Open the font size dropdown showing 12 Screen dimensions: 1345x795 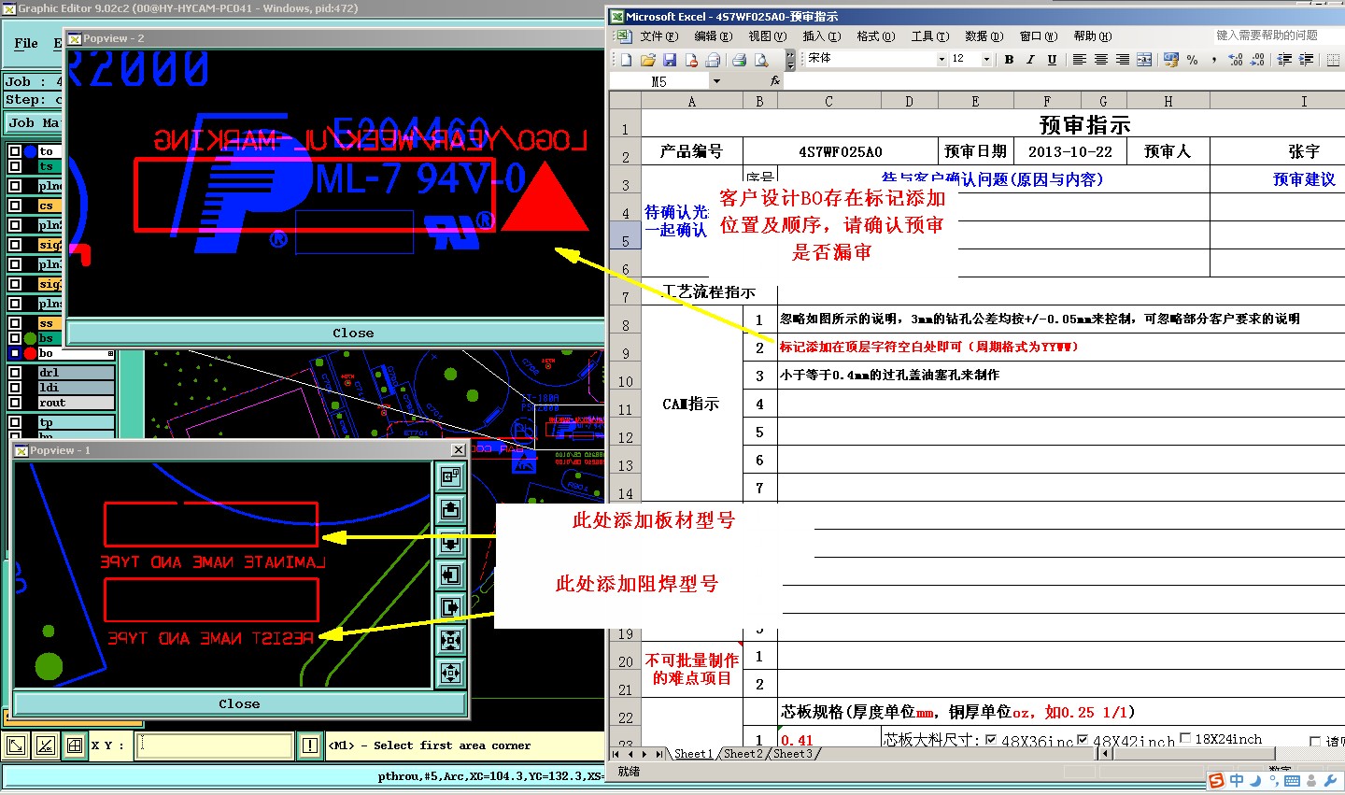click(986, 60)
